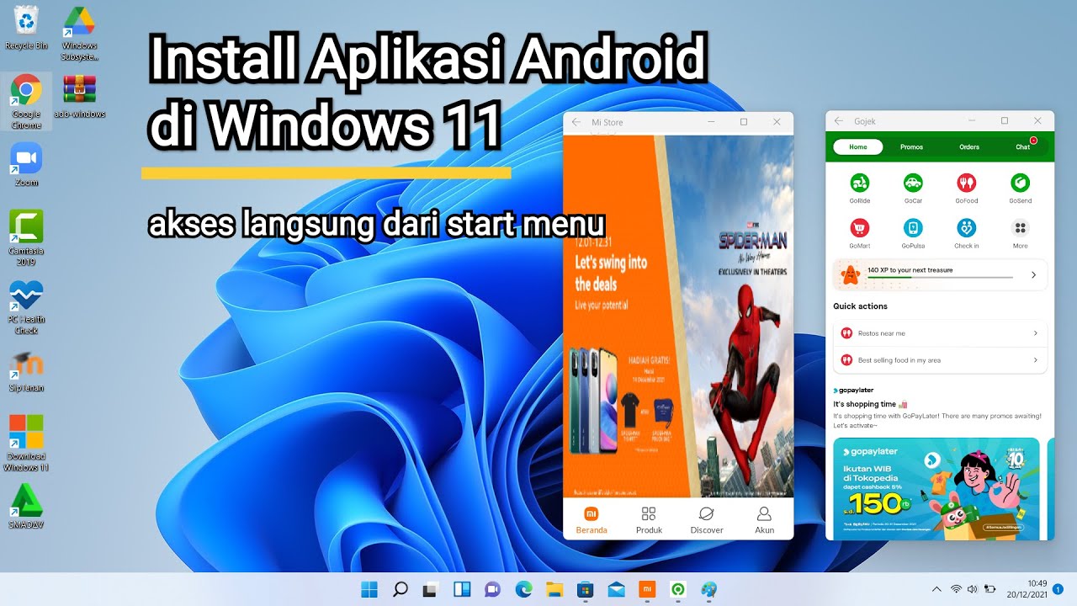This screenshot has height=606, width=1077.
Task: Open GoPulsa service in Gojek
Action: (913, 232)
